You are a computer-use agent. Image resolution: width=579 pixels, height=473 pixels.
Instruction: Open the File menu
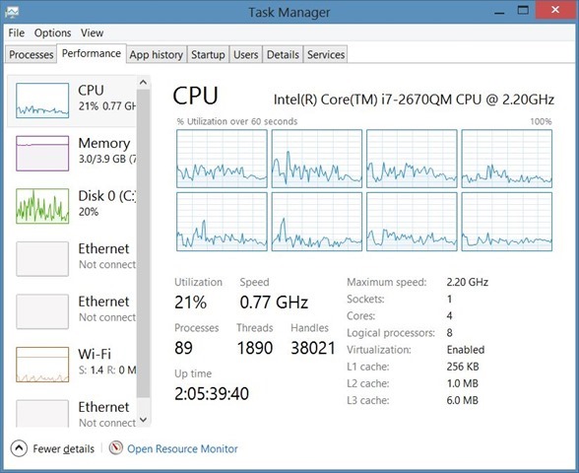click(x=16, y=33)
